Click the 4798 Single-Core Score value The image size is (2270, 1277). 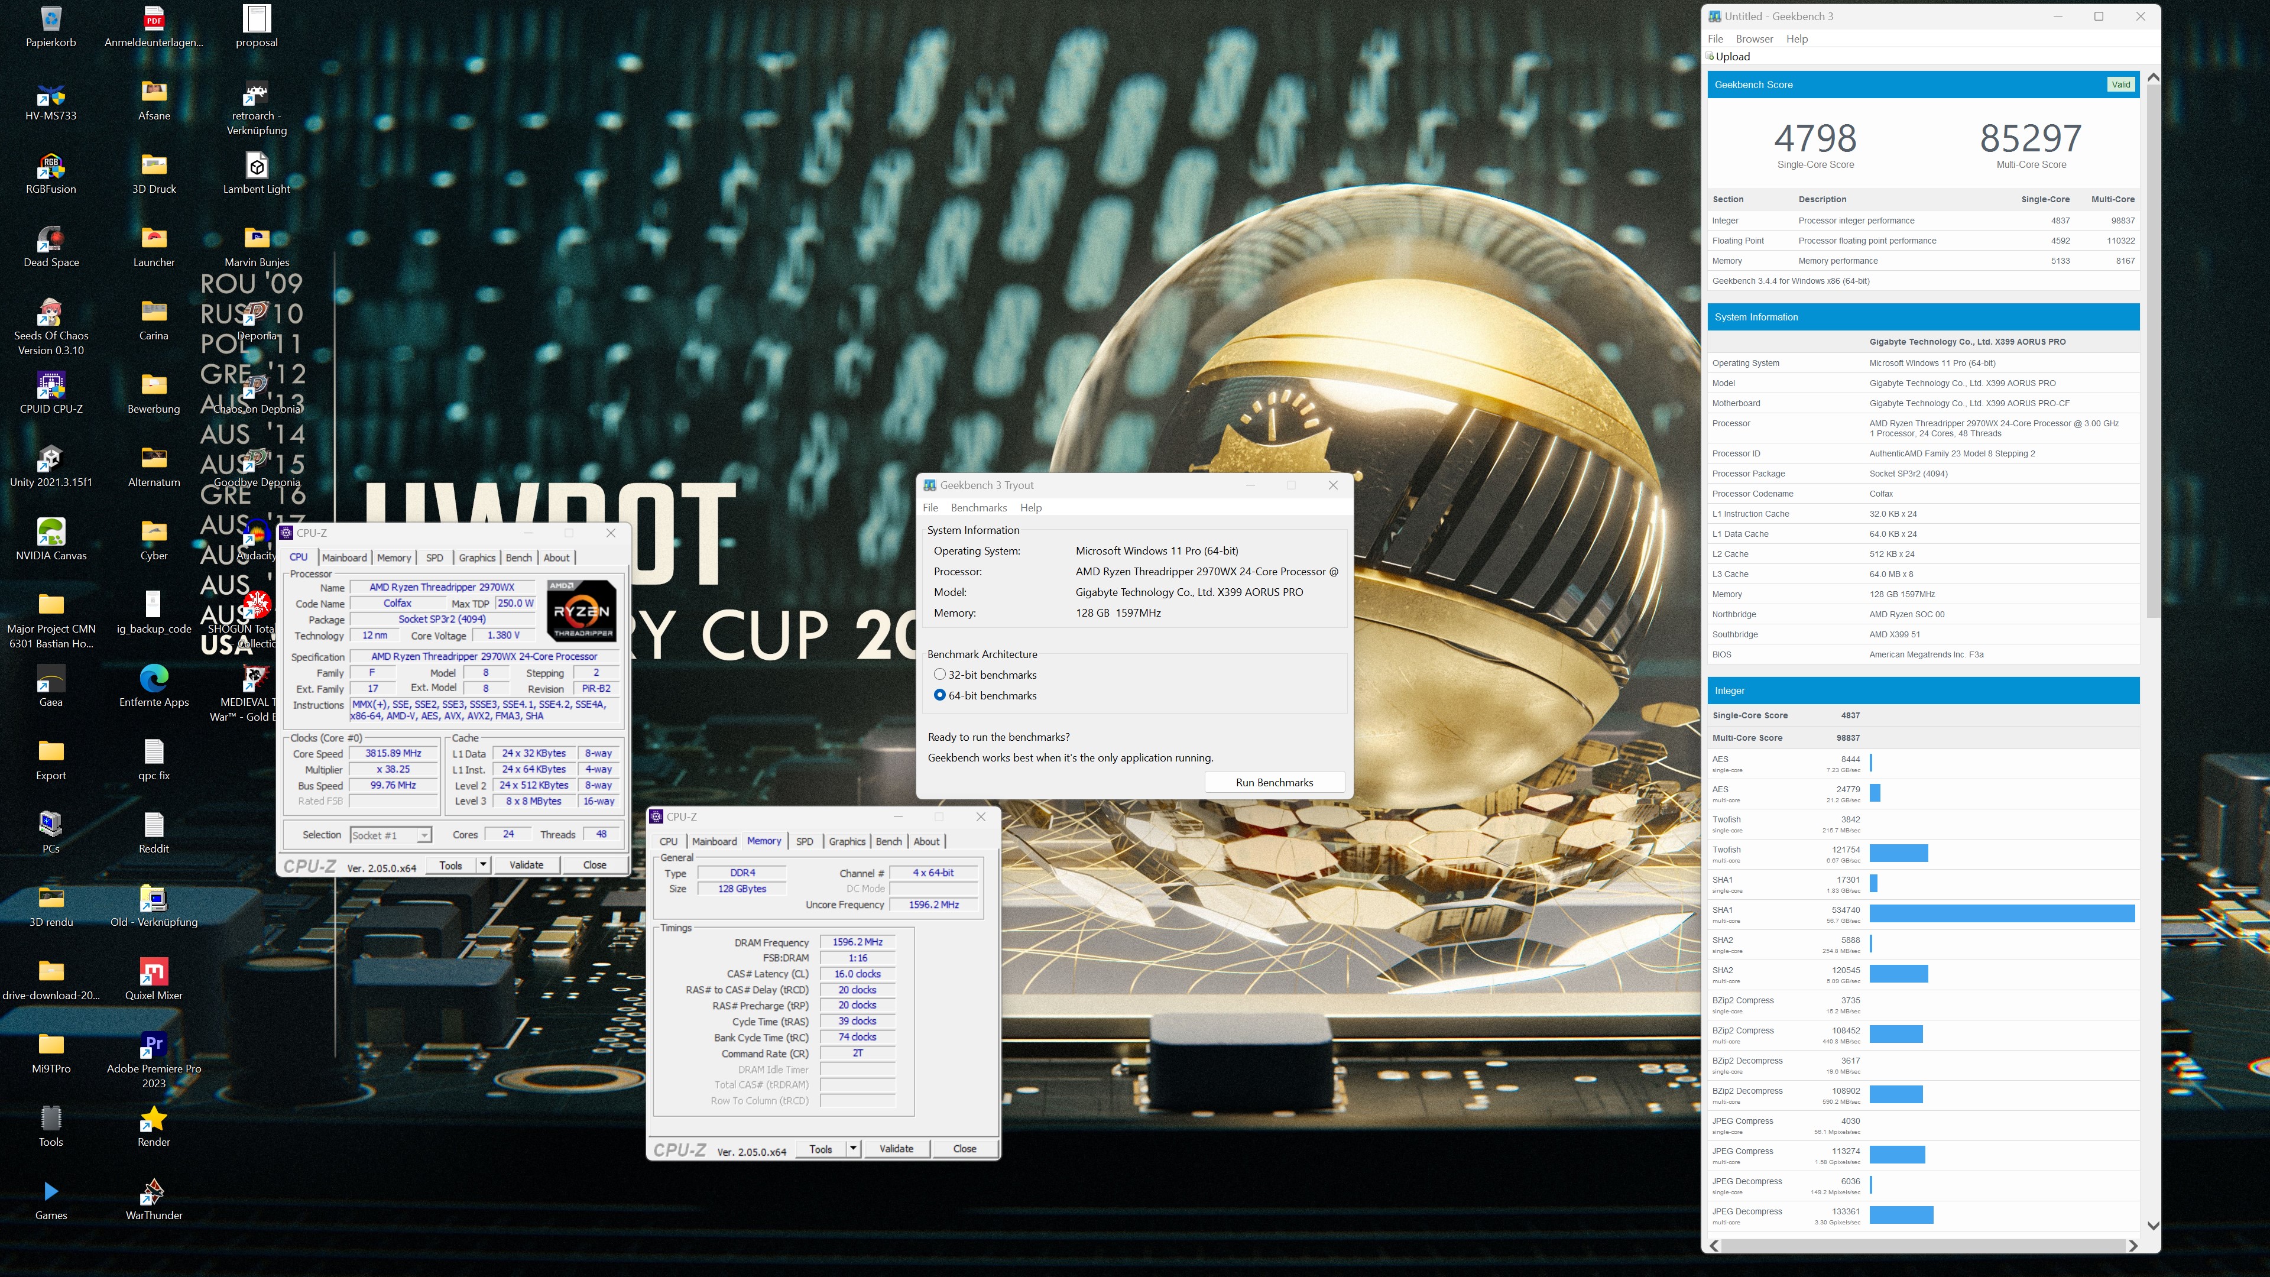point(1815,138)
